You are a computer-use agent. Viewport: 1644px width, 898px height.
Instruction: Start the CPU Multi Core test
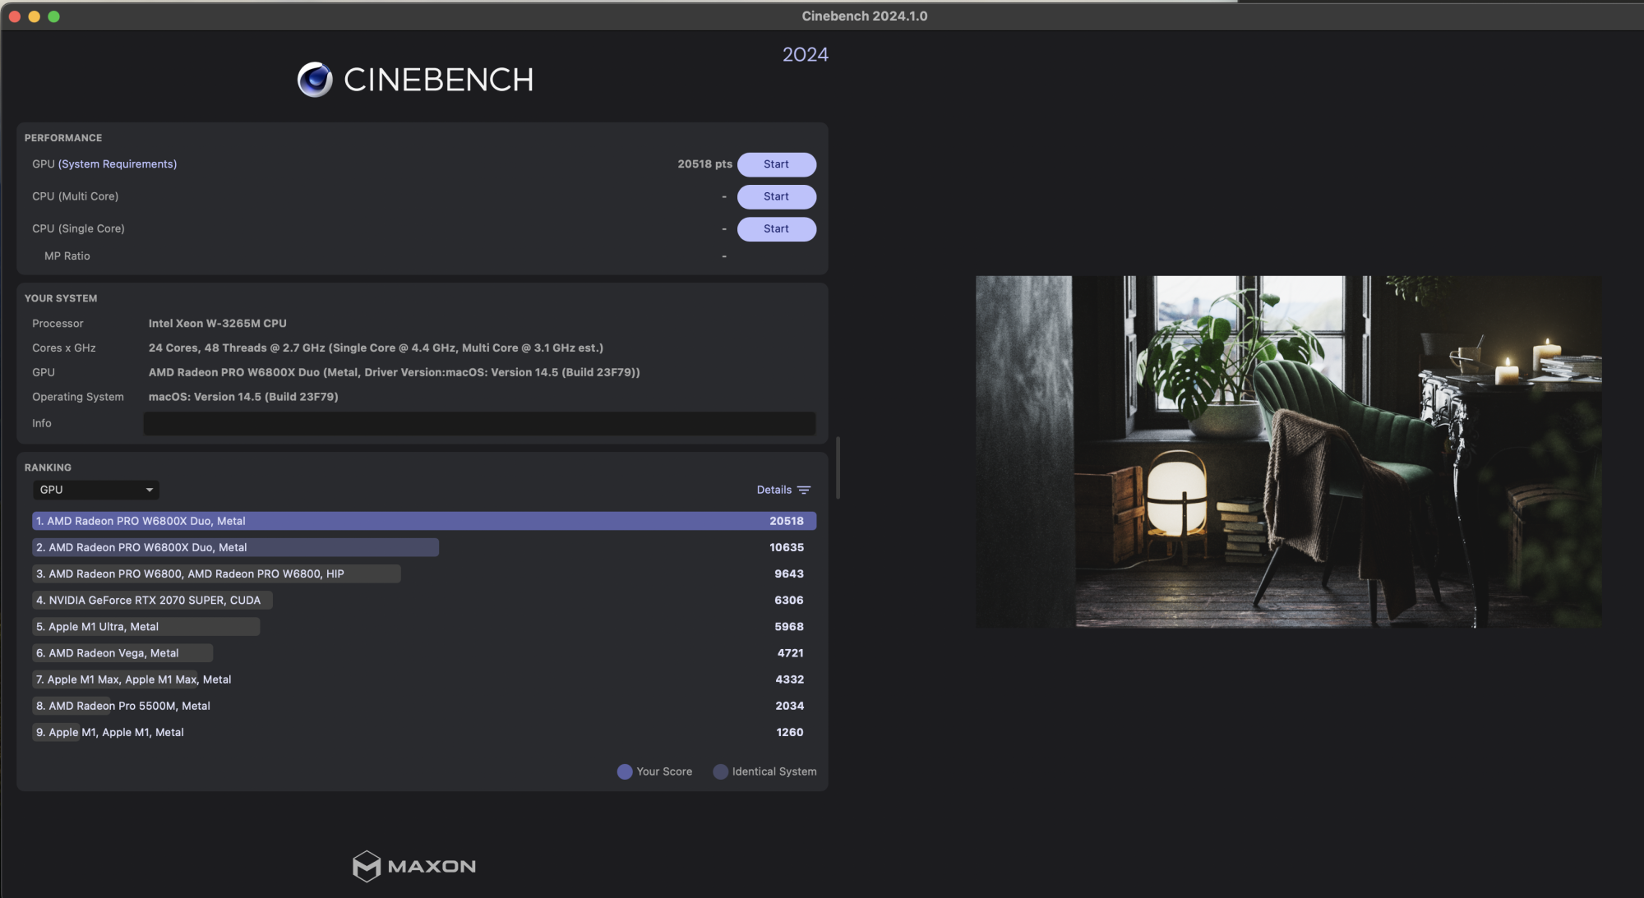point(776,196)
